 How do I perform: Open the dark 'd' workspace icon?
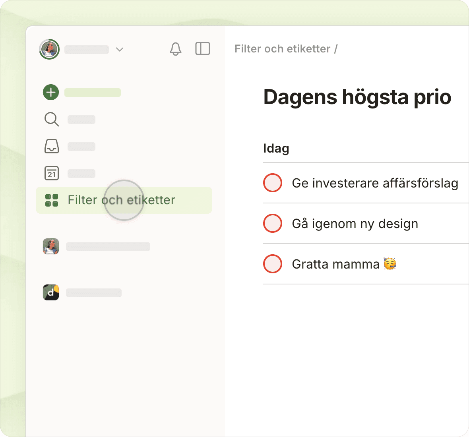(x=51, y=292)
